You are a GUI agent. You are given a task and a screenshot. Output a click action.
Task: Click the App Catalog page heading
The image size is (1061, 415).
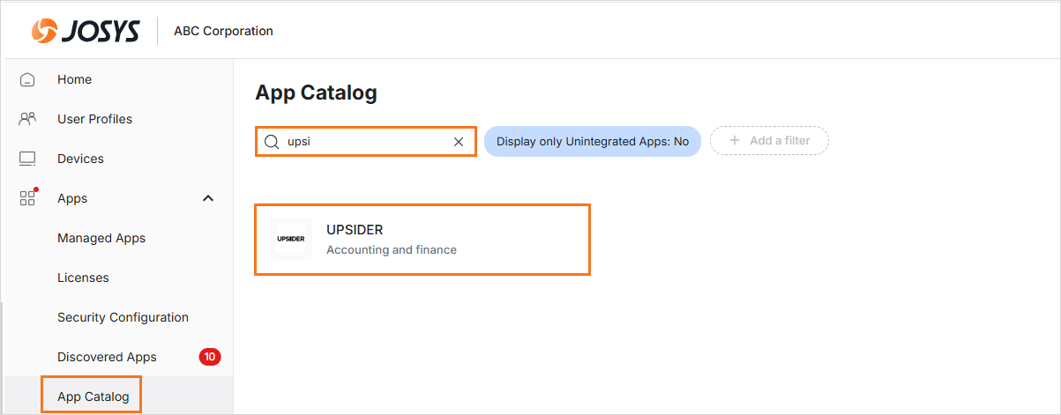pos(316,93)
